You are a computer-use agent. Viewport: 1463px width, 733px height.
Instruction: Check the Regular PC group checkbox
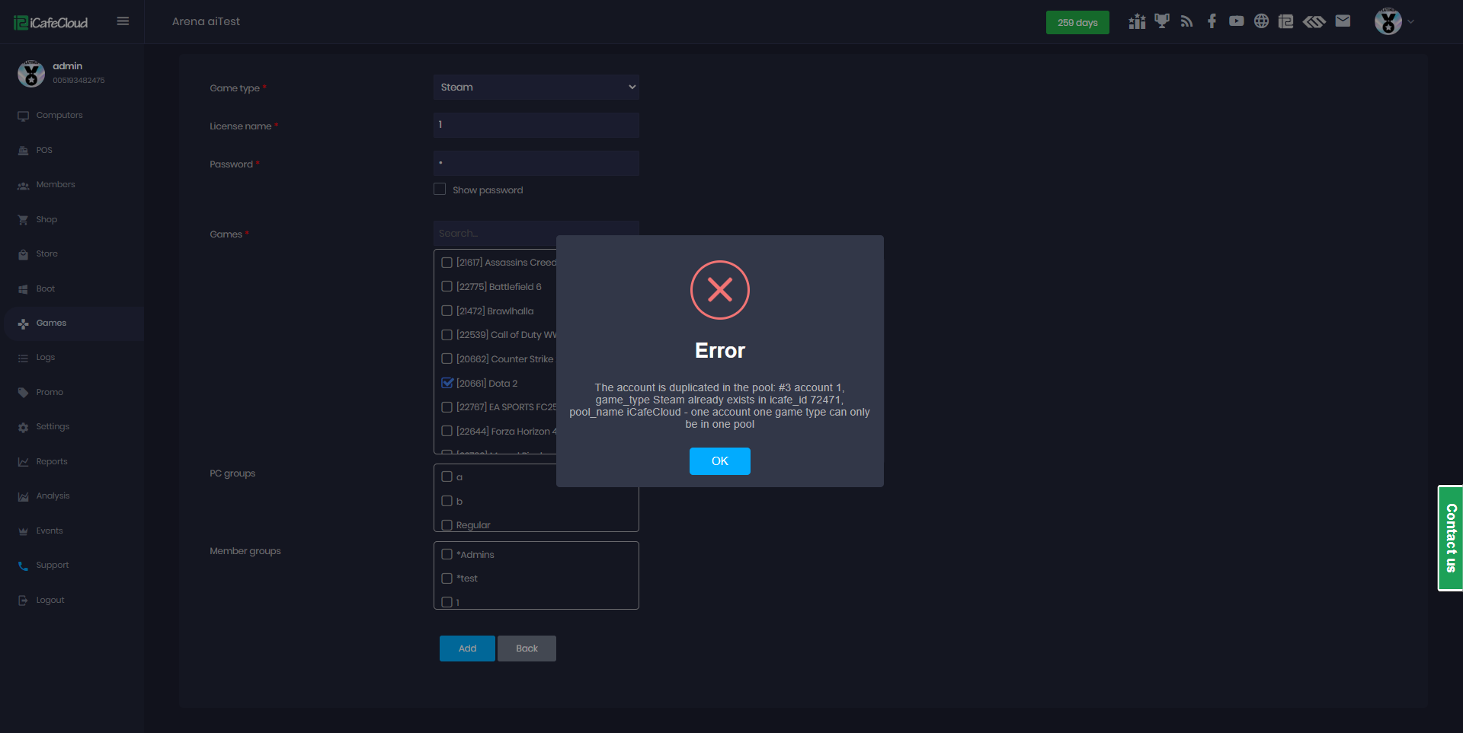447,525
